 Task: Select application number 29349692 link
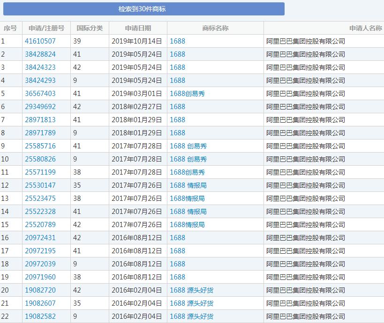tap(40, 107)
